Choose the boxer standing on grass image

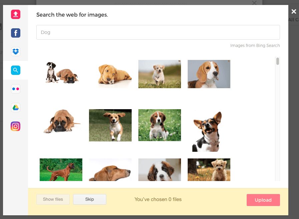(61, 170)
